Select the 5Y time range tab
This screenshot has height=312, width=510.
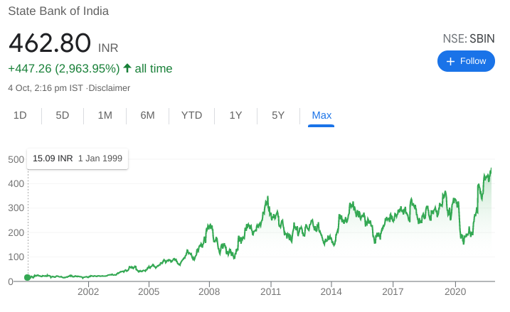click(x=278, y=115)
